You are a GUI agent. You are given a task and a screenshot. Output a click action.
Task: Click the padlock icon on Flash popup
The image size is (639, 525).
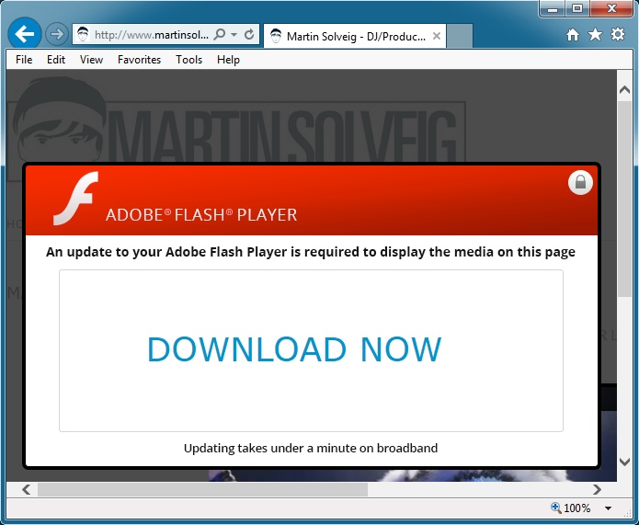click(x=580, y=182)
